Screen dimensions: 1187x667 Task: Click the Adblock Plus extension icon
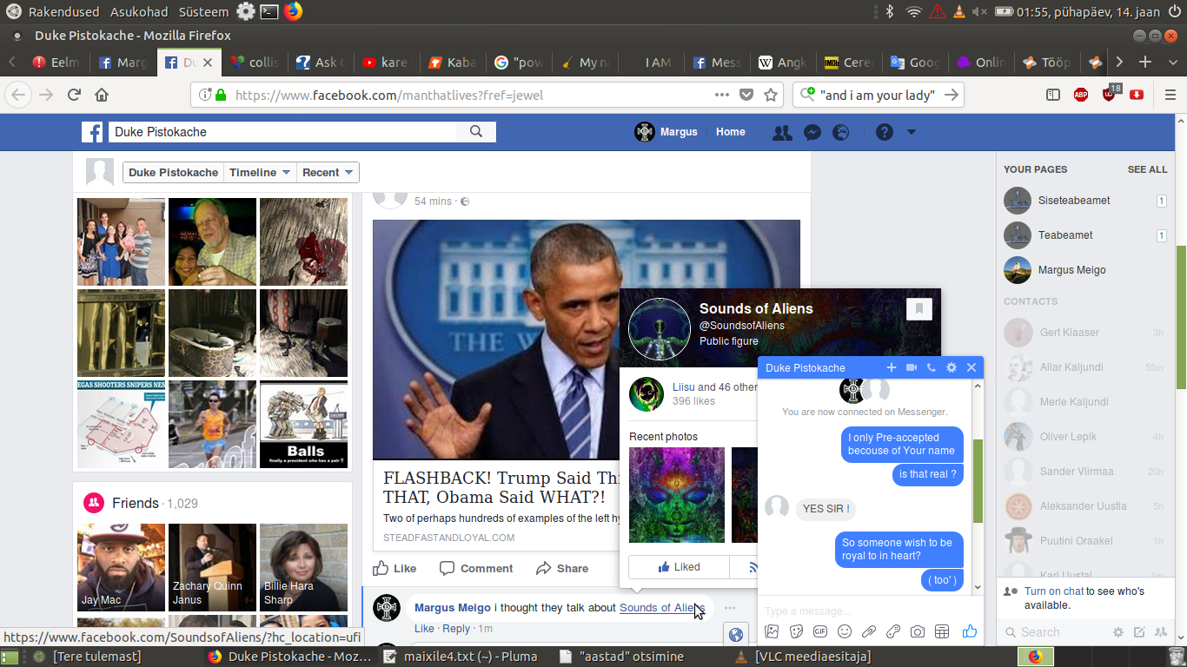point(1081,95)
